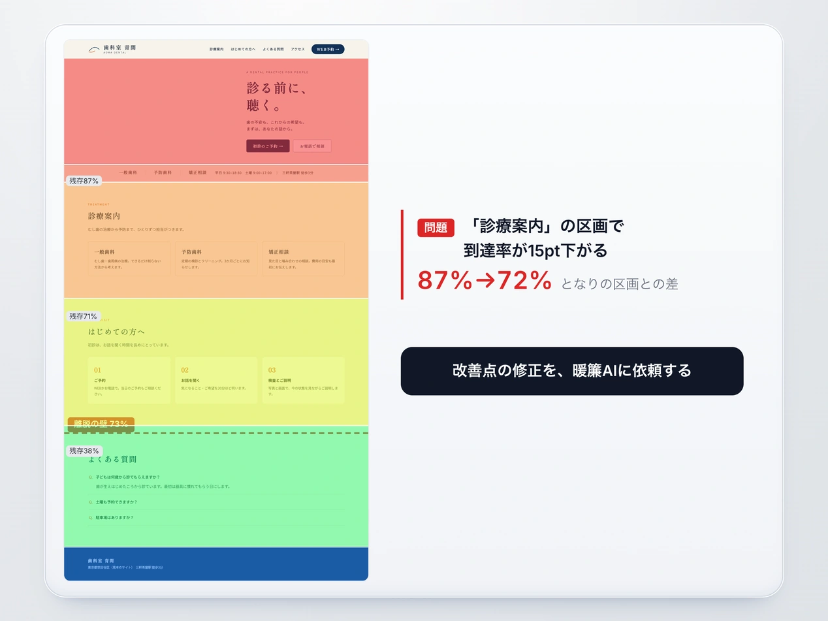The width and height of the screenshot is (828, 621).
Task: Click the 「診療案内」の区画で headline text
Action: point(546,227)
